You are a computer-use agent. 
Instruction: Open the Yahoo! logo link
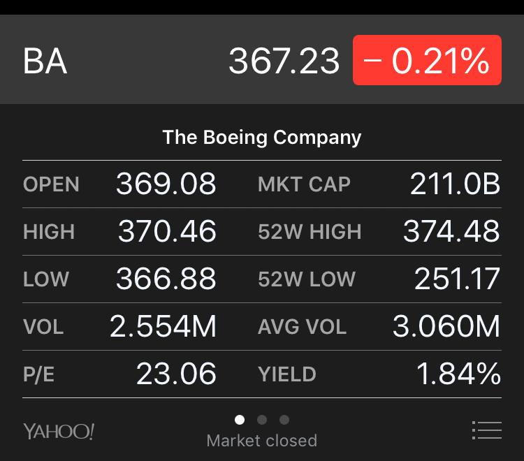59,431
